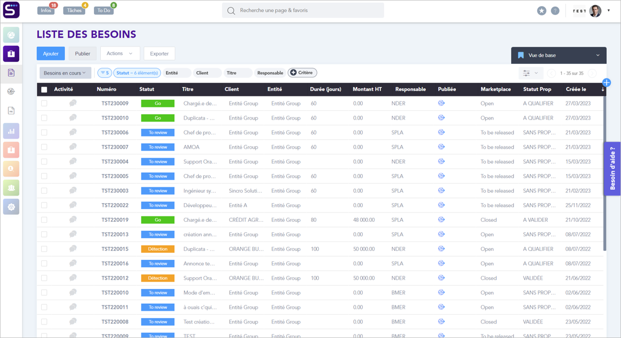Viewport: 621px width, 338px height.
Task: Click the Exporter button
Action: click(x=159, y=54)
